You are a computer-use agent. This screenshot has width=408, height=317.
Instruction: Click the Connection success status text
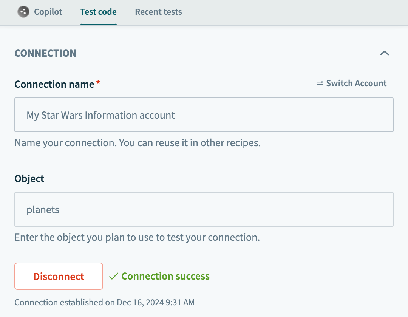[x=165, y=277]
